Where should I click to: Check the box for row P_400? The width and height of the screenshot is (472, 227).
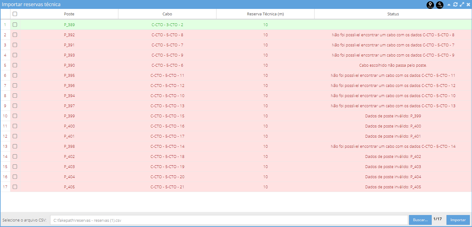pyautogui.click(x=15, y=126)
